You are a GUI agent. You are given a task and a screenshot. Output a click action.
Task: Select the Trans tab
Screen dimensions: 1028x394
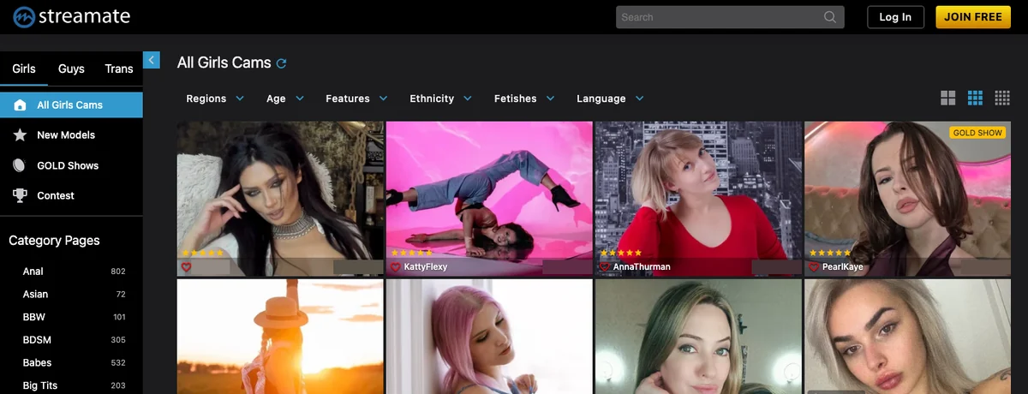tap(119, 69)
